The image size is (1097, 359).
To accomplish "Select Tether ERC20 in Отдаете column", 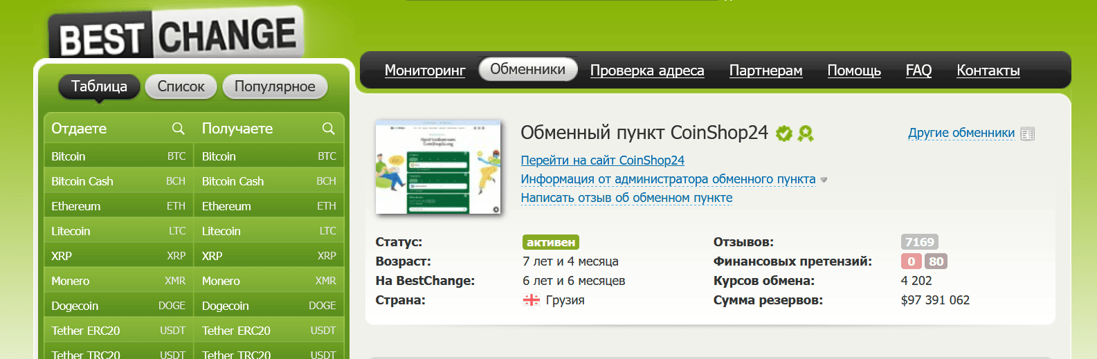I will [118, 331].
